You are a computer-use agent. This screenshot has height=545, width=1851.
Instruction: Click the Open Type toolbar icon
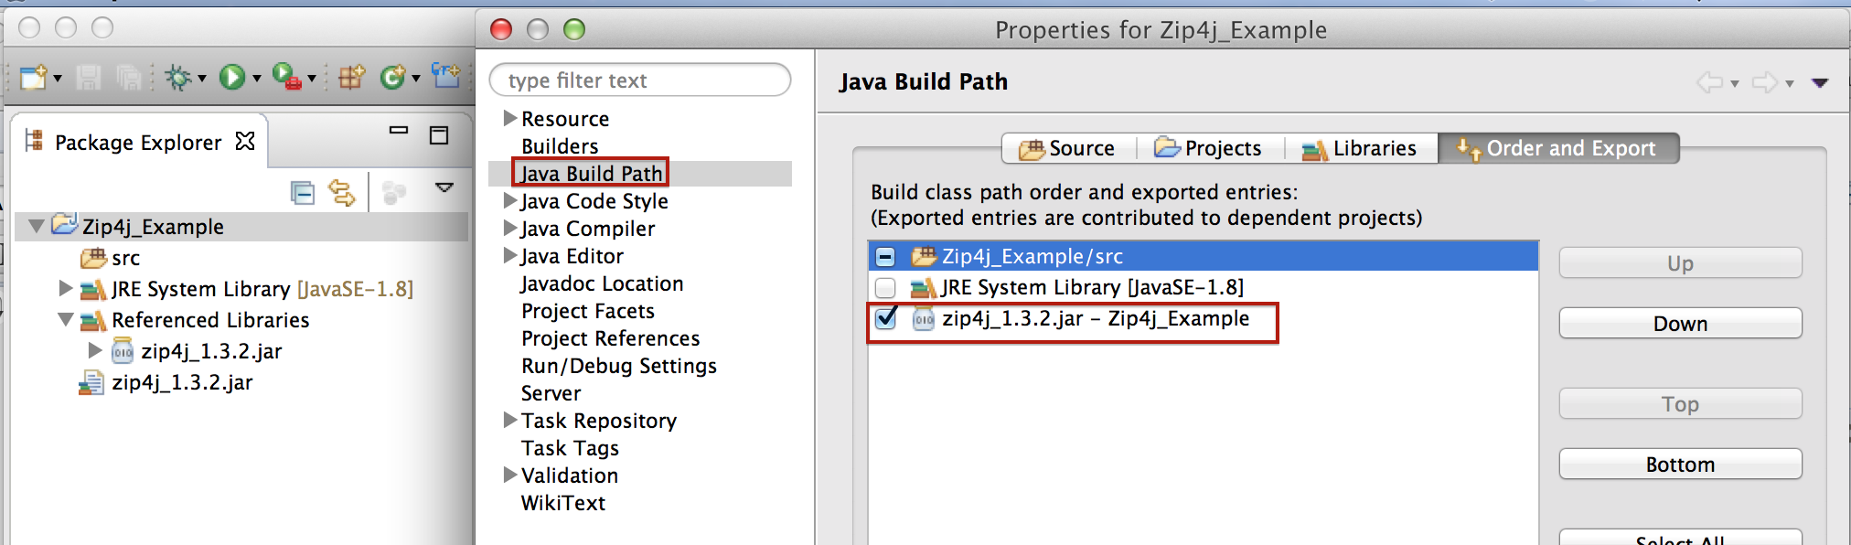[446, 77]
